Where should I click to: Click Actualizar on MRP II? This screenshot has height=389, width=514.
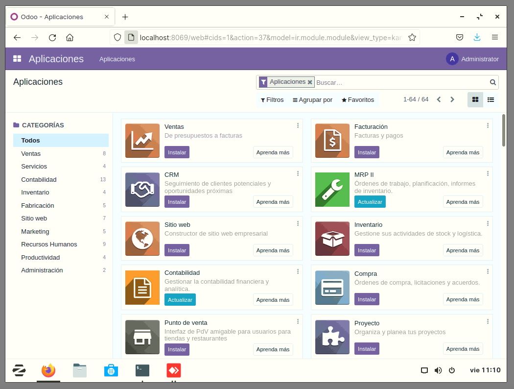tap(370, 202)
